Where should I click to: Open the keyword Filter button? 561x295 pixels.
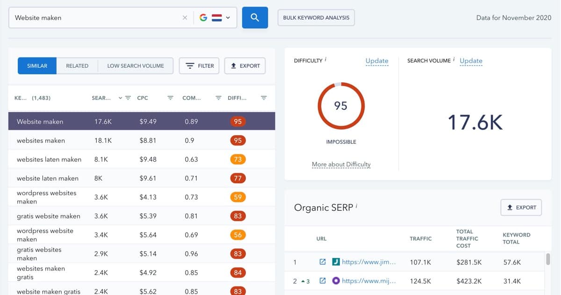[200, 66]
